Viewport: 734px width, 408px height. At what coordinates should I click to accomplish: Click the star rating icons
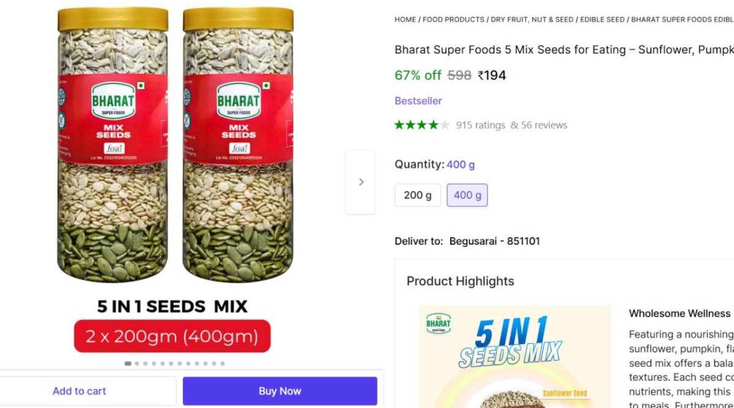tap(421, 125)
